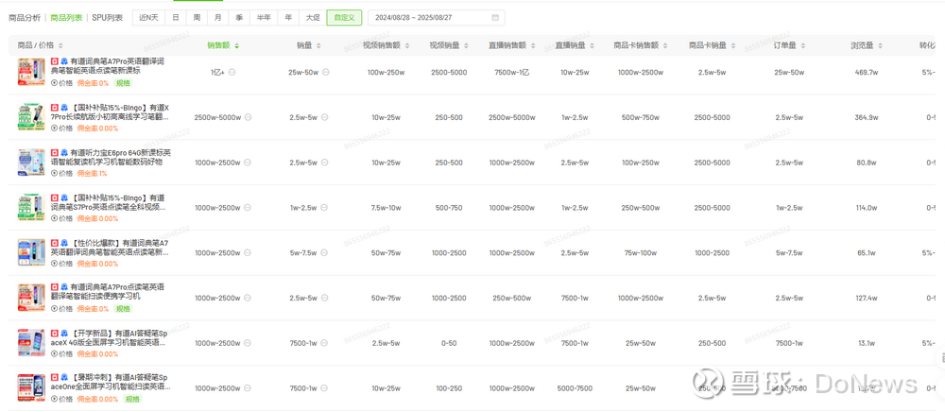Click 7500w-1亿 live sales value
Viewport: 945px width, 412px height.
(x=511, y=72)
